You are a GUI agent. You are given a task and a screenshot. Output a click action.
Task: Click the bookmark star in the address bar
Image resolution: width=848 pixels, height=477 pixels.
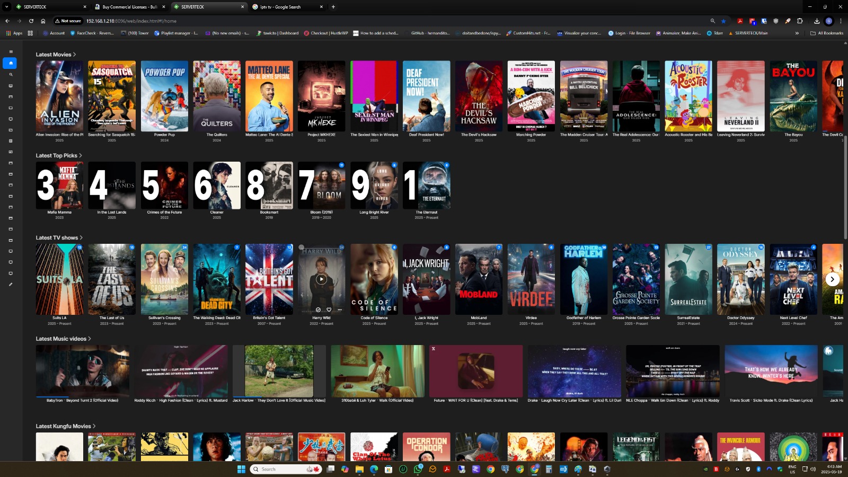coord(723,21)
